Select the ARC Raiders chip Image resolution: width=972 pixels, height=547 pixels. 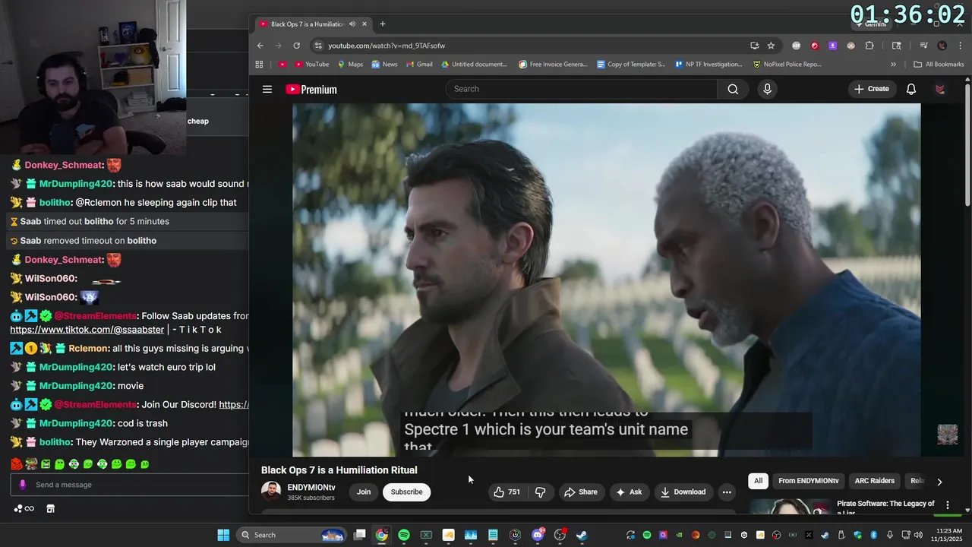pos(874,481)
